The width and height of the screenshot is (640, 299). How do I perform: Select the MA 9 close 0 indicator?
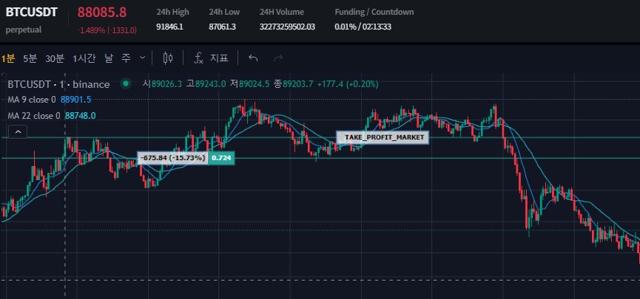[x=32, y=100]
